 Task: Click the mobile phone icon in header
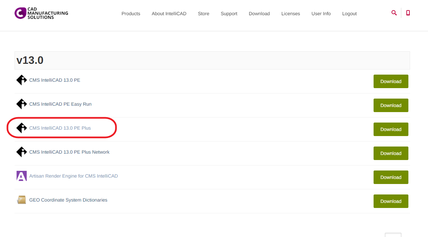pyautogui.click(x=408, y=13)
